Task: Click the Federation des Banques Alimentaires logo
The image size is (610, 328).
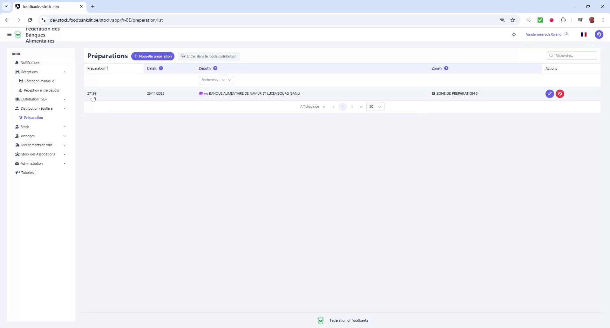Action: 18,35
